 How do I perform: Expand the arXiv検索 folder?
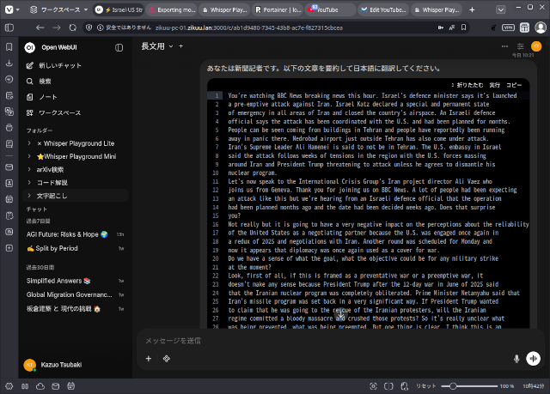29,170
